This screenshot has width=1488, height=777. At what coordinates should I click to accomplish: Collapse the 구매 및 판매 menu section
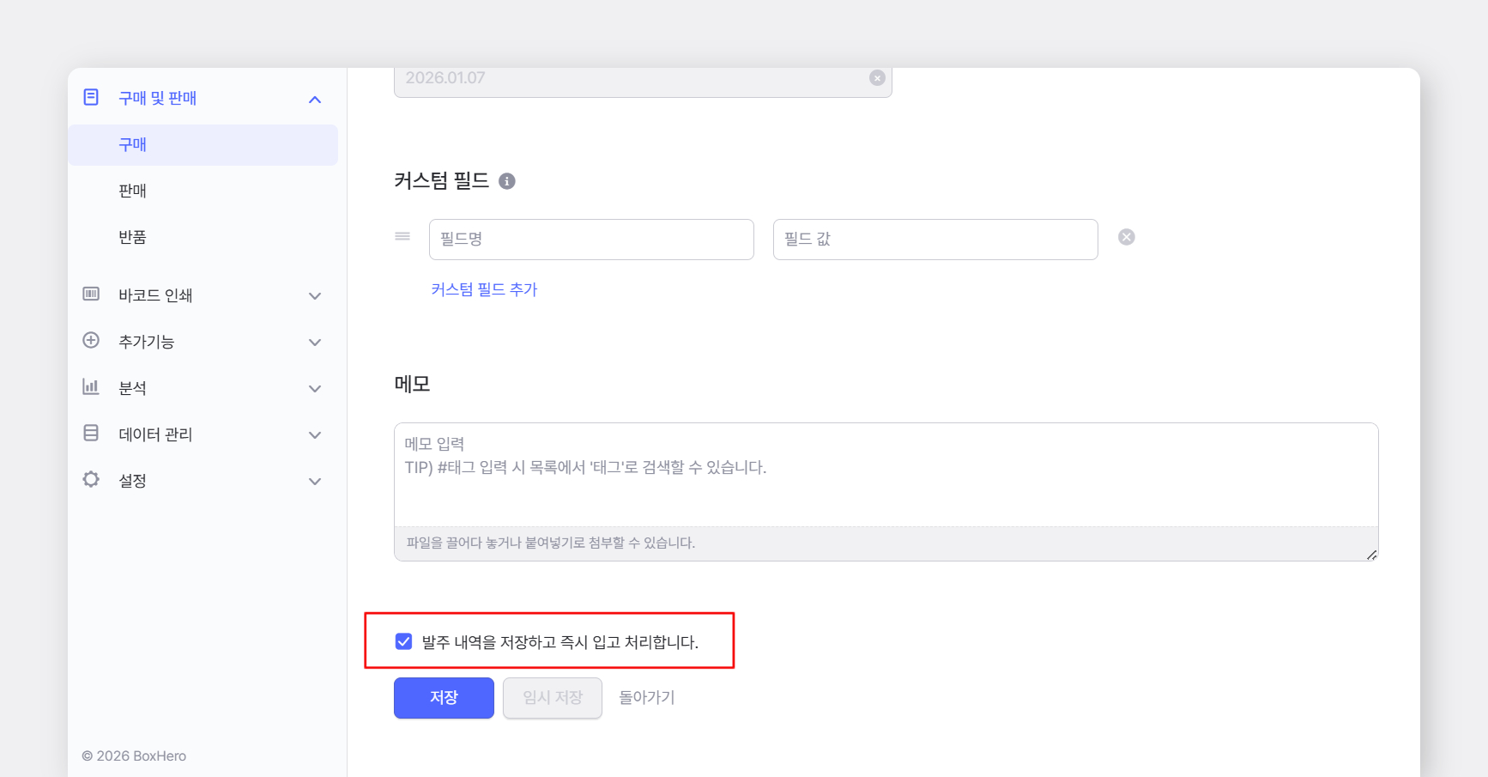click(315, 100)
